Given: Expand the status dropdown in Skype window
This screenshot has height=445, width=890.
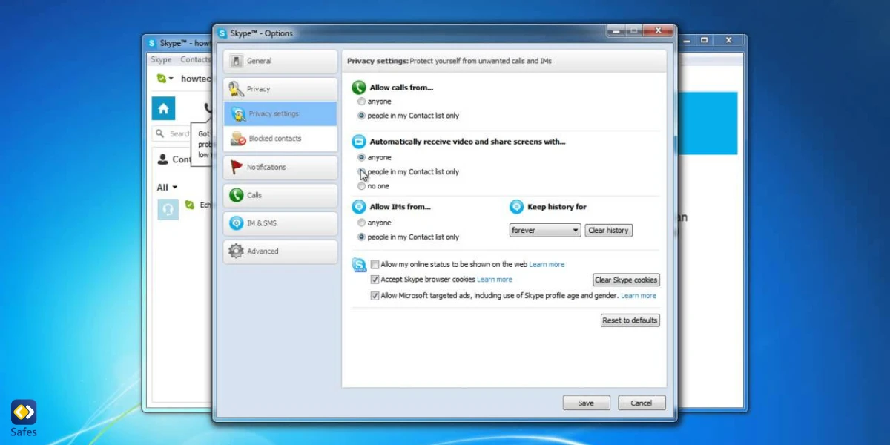Looking at the screenshot, I should [171, 79].
